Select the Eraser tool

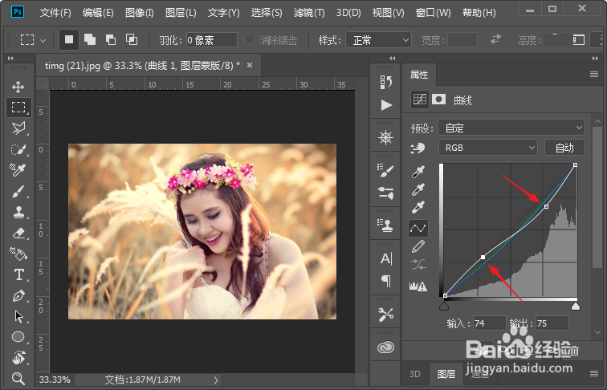pos(18,233)
